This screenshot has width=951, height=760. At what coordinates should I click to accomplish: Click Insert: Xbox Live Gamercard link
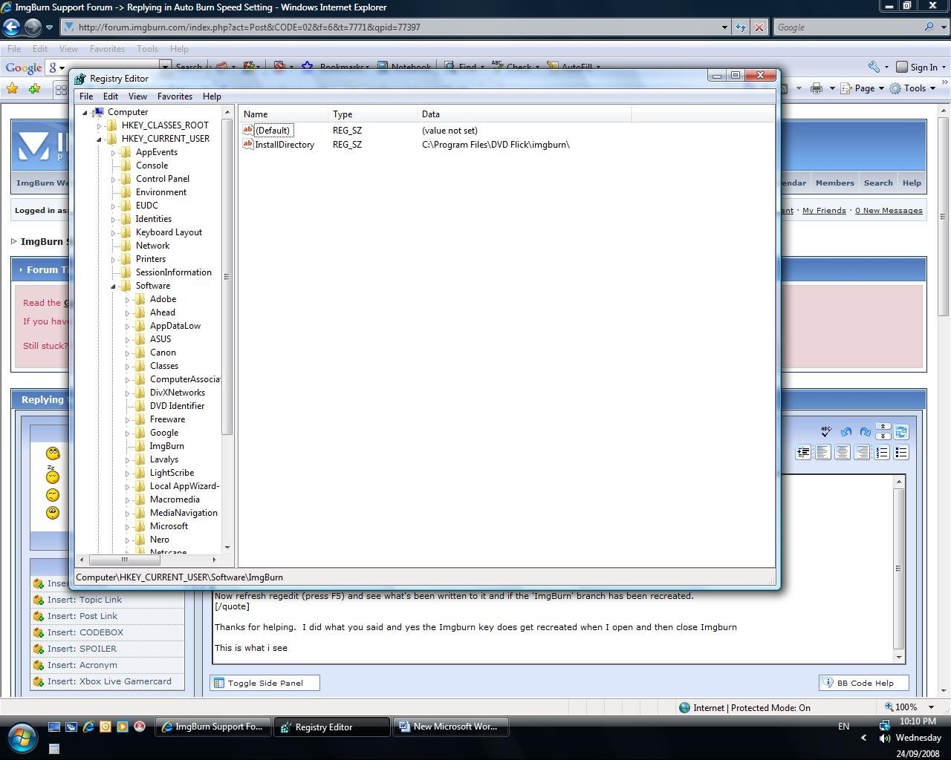tap(109, 681)
